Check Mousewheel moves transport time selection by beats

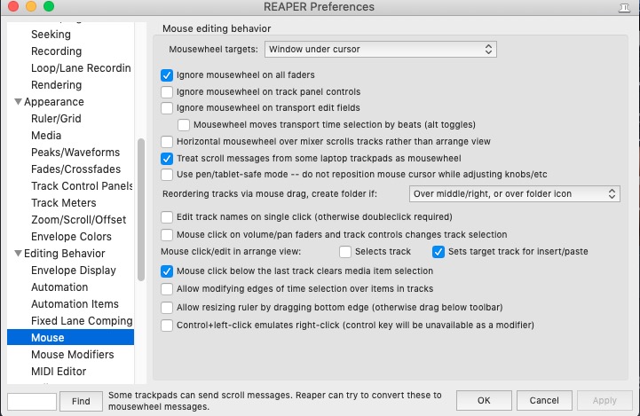(x=183, y=125)
